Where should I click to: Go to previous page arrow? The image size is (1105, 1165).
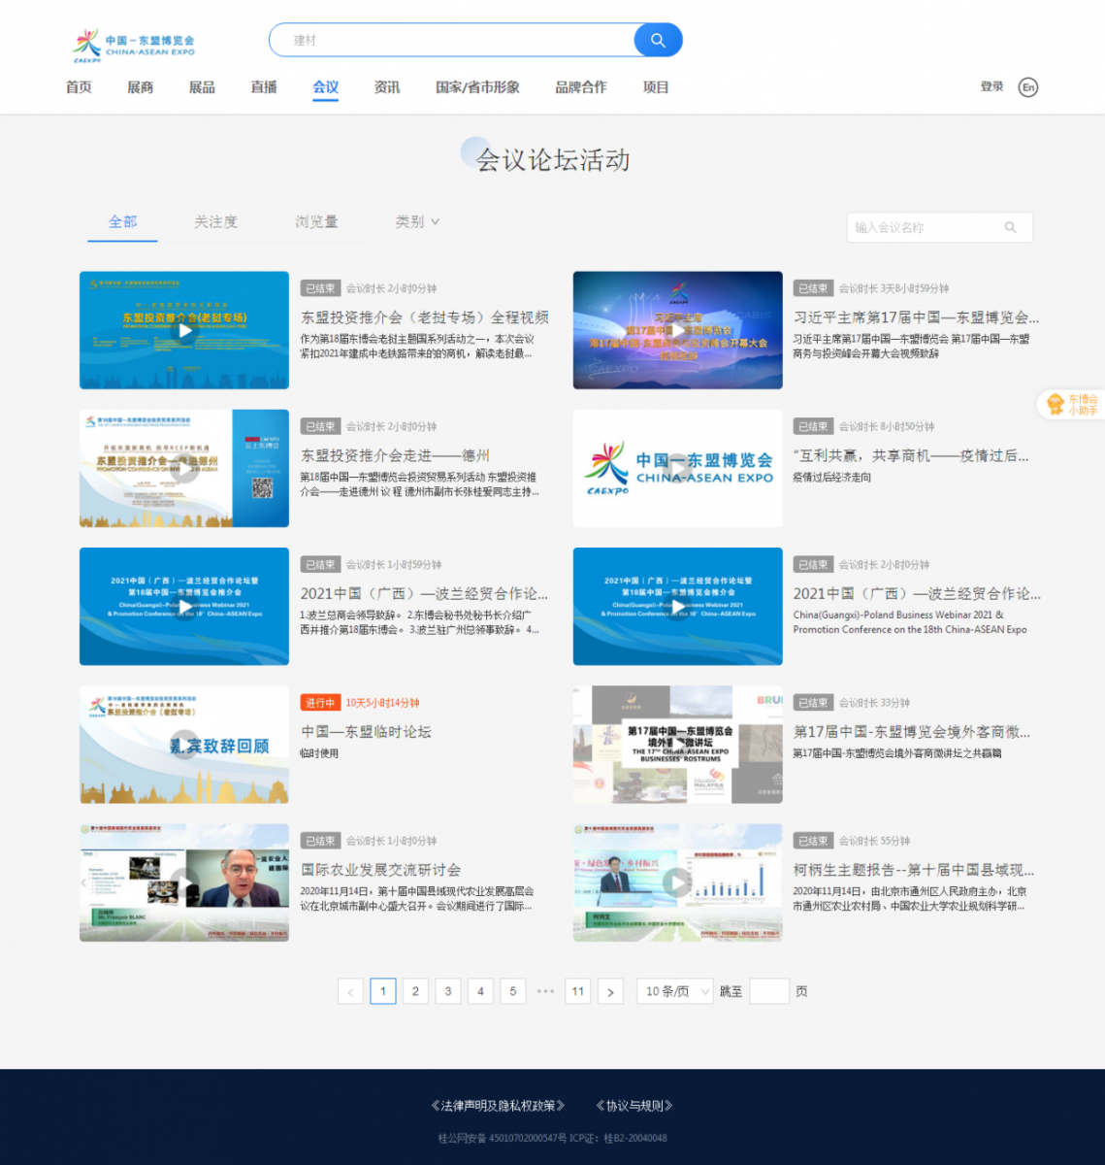pyautogui.click(x=350, y=991)
